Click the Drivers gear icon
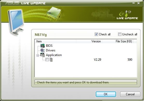The height and width of the screenshot is (101, 144). point(43,50)
